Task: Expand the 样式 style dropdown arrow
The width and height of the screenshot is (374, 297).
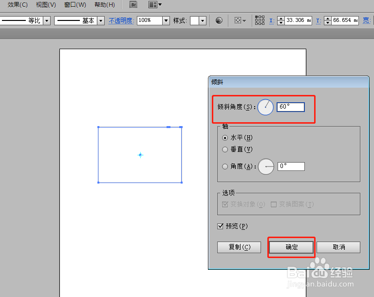Action: [203, 21]
